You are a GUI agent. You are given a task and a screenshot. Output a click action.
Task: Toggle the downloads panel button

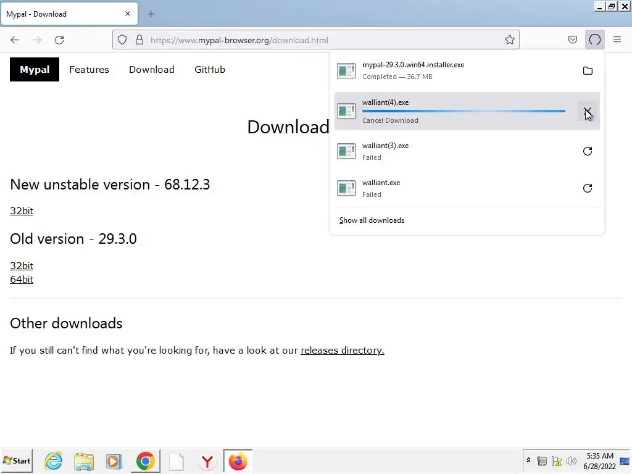(x=594, y=40)
